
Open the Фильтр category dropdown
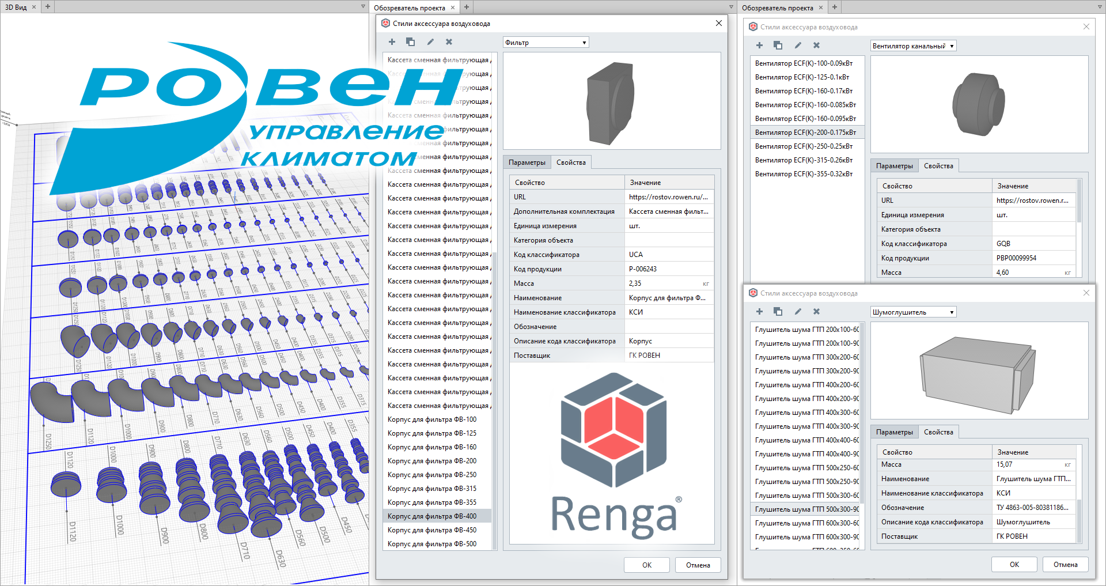tap(546, 43)
